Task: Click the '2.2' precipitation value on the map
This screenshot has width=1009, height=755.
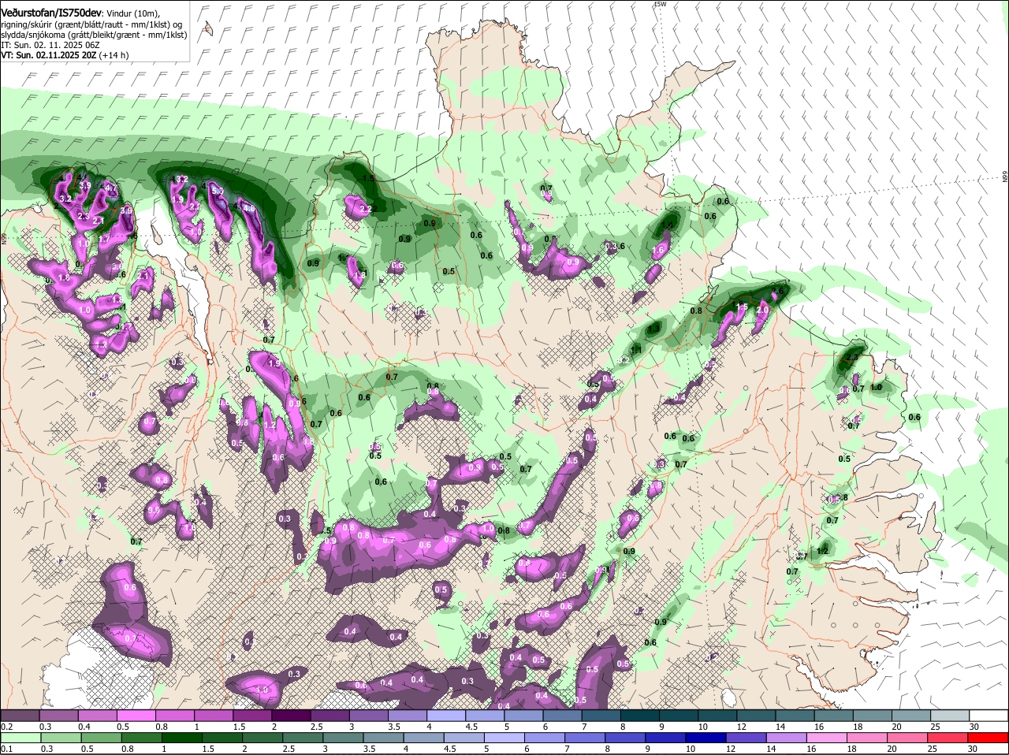Action: (x=365, y=210)
